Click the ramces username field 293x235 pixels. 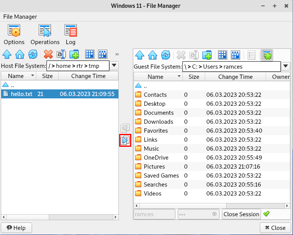[155, 214]
